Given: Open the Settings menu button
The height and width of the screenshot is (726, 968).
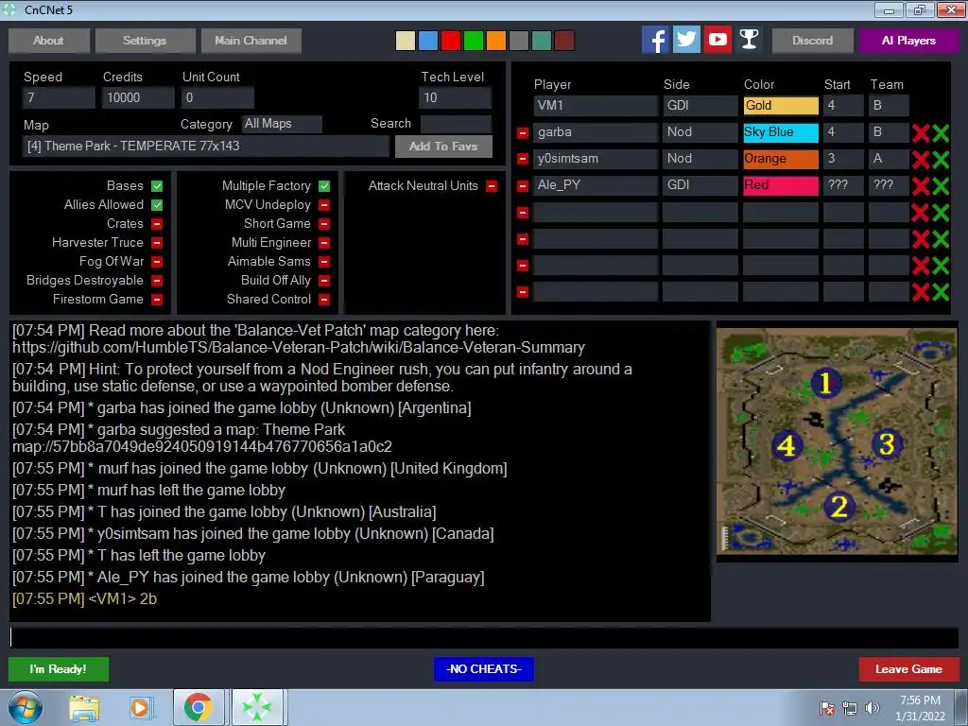Looking at the screenshot, I should 145,41.
